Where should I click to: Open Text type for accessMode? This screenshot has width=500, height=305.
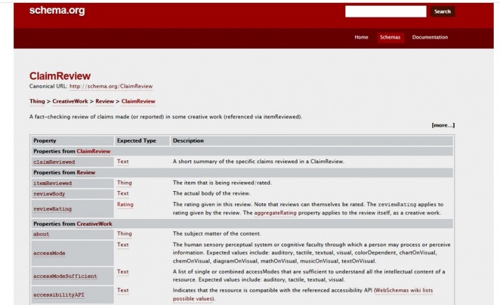tap(123, 245)
